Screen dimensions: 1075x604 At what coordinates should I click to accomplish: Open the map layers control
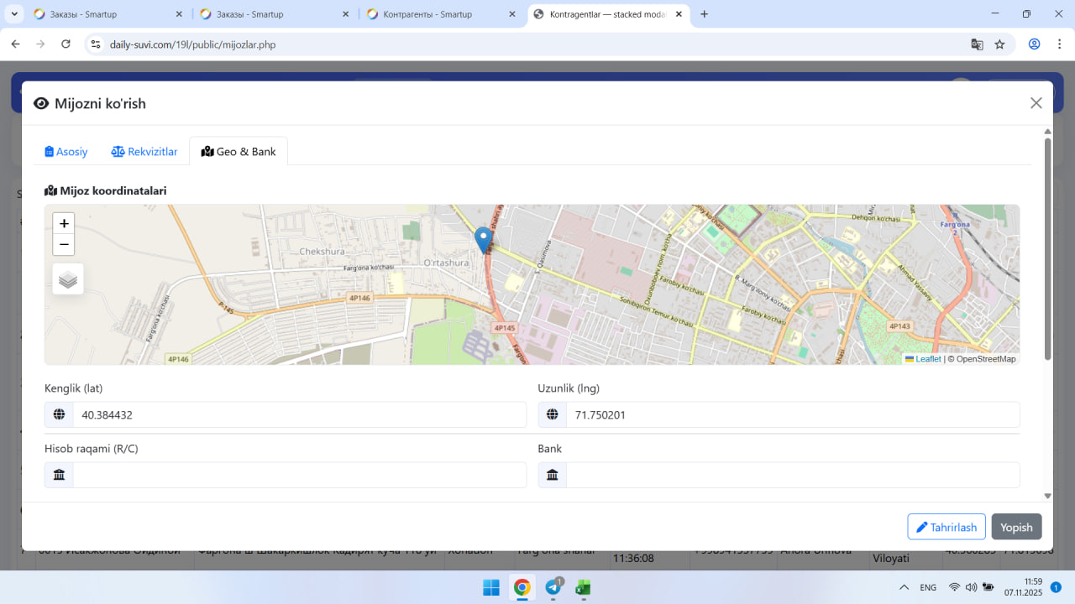(x=68, y=279)
